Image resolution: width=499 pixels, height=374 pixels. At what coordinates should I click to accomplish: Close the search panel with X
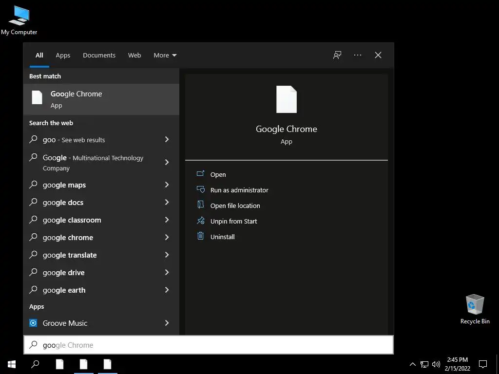tap(378, 55)
